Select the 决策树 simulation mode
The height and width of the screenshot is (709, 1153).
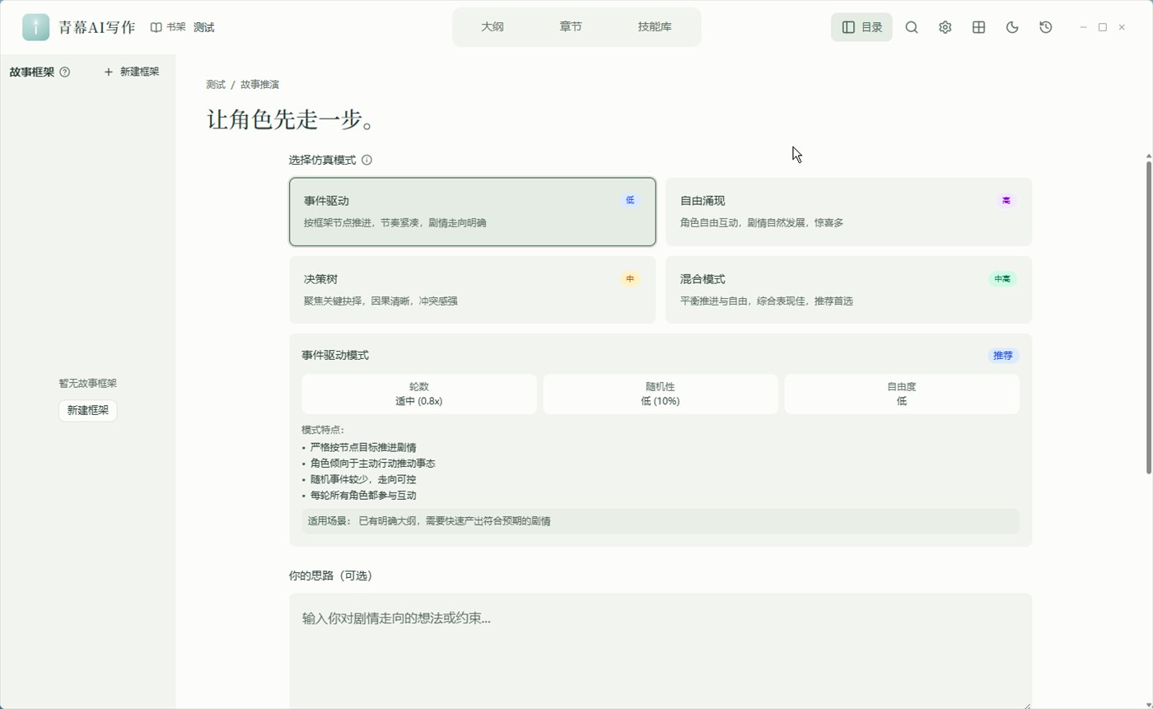tap(473, 290)
